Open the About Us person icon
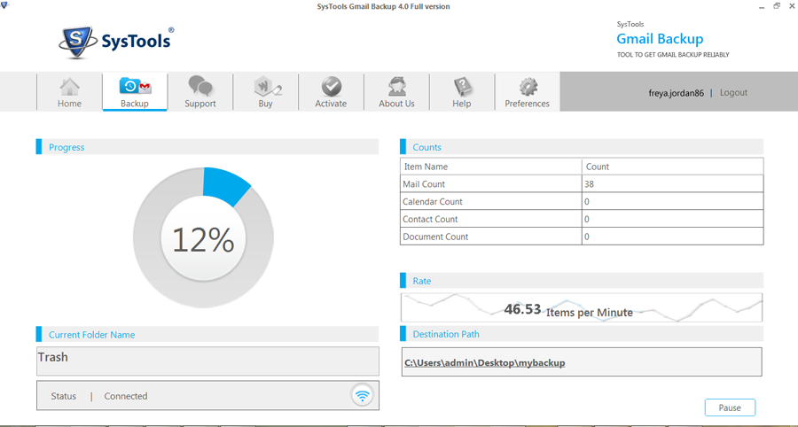This screenshot has height=427, width=798. click(x=397, y=87)
